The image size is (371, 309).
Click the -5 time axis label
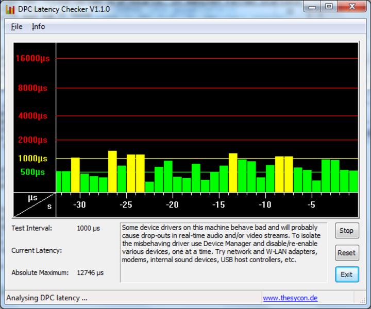pos(311,205)
